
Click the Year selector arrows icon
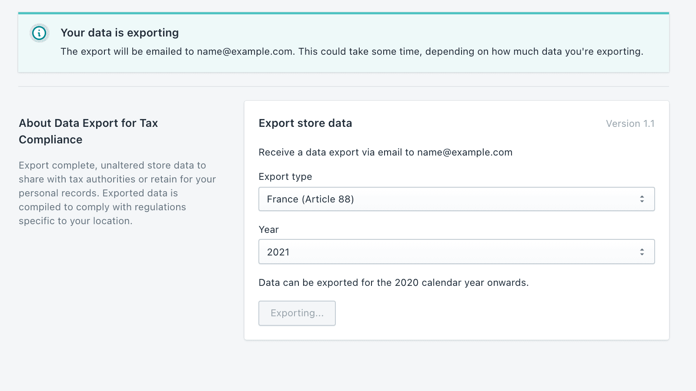(642, 252)
